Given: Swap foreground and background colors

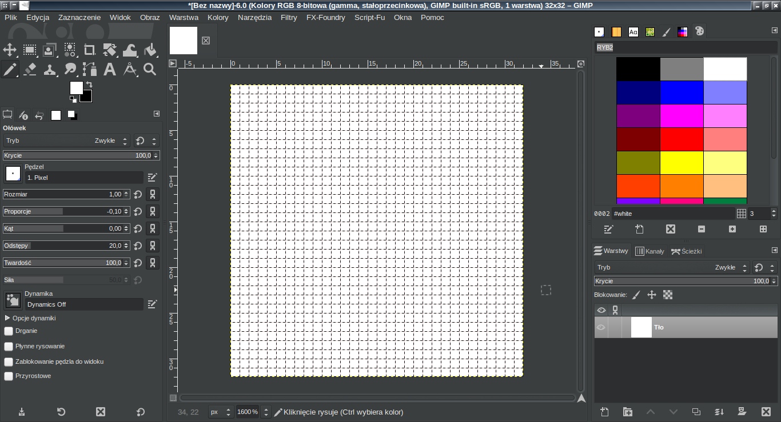Looking at the screenshot, I should coord(89,85).
